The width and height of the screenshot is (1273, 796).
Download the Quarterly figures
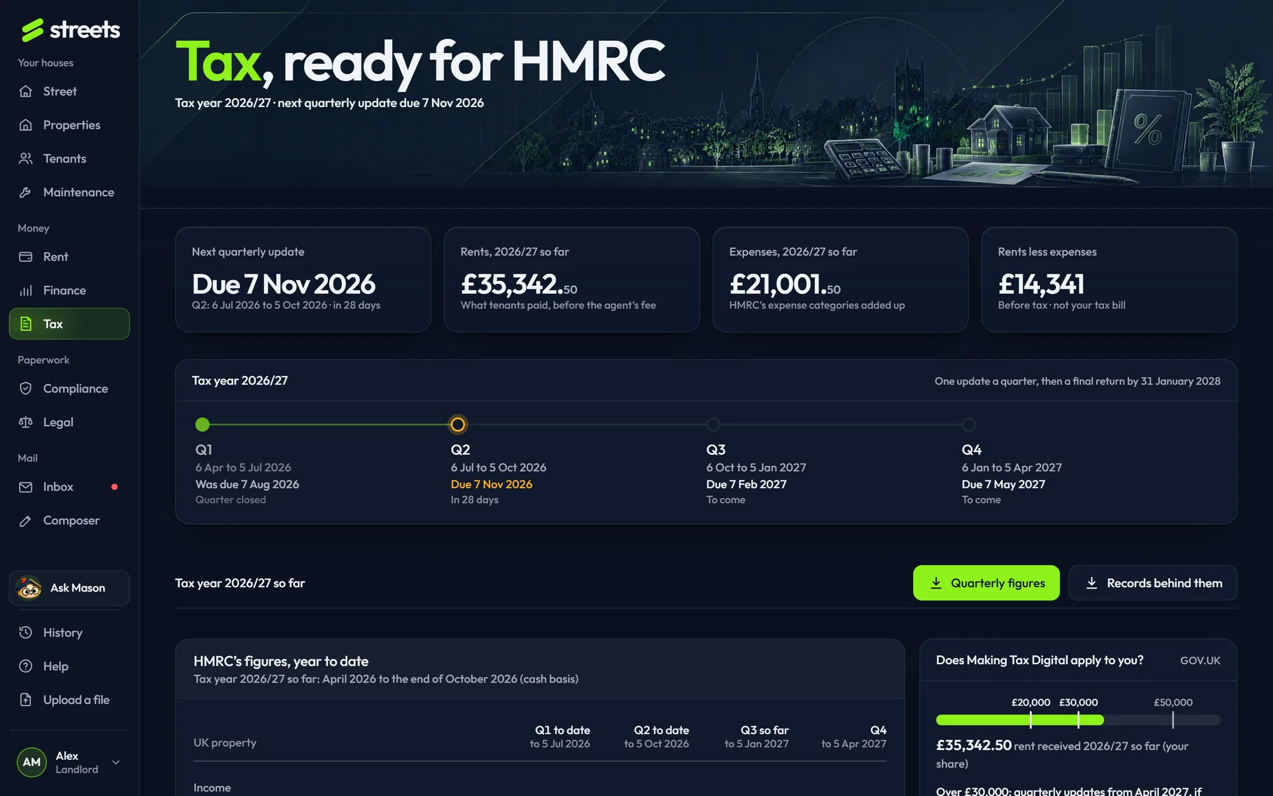(x=986, y=583)
